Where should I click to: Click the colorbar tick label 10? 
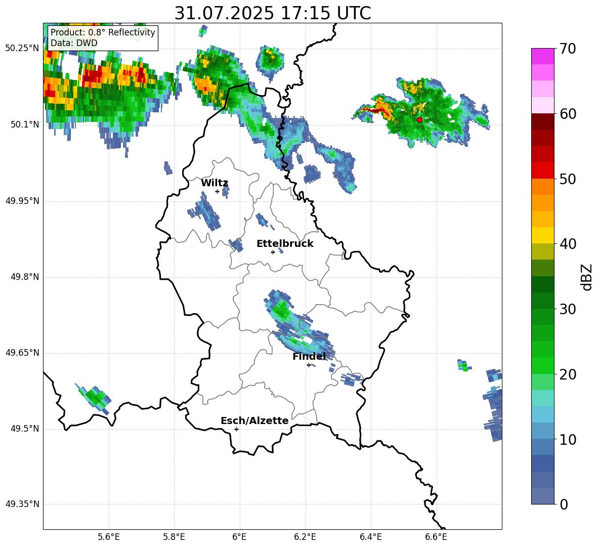point(568,440)
